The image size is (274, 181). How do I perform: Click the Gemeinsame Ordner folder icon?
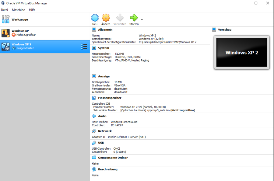pyautogui.click(x=94, y=158)
